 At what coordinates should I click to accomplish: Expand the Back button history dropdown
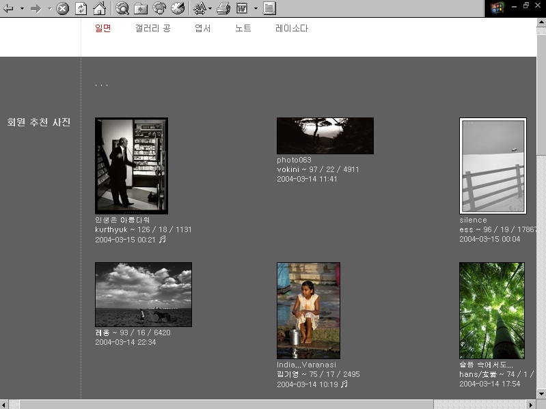point(22,8)
